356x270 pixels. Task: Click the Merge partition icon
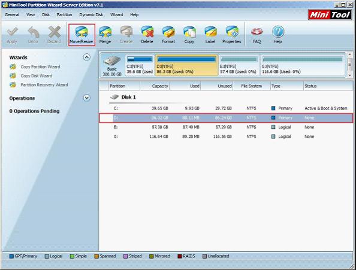pos(105,32)
